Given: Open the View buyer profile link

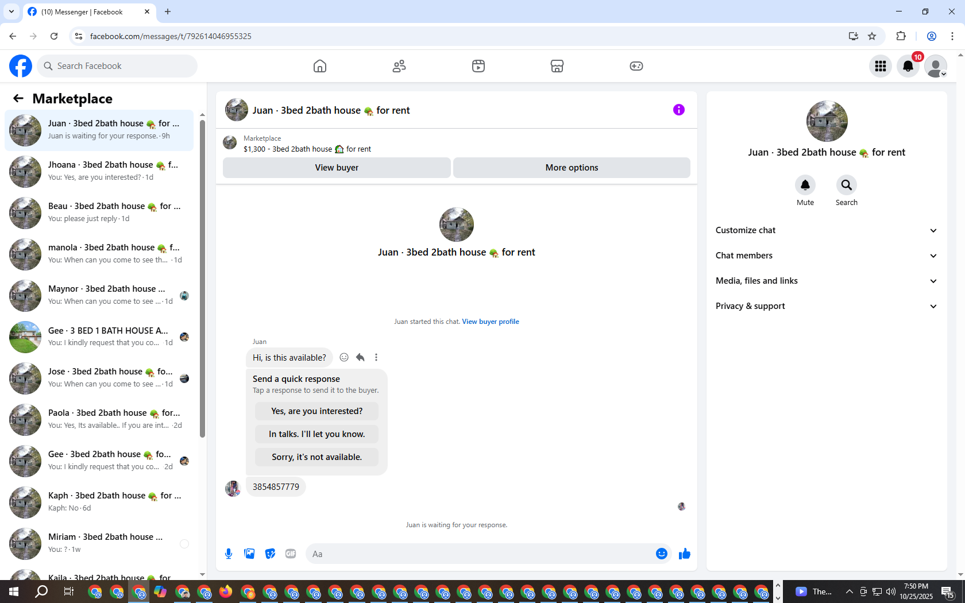Looking at the screenshot, I should pos(491,322).
